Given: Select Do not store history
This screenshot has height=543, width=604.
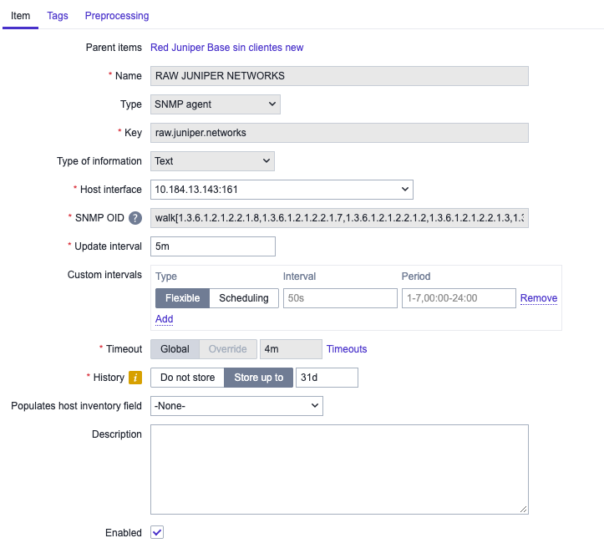Looking at the screenshot, I should [188, 378].
